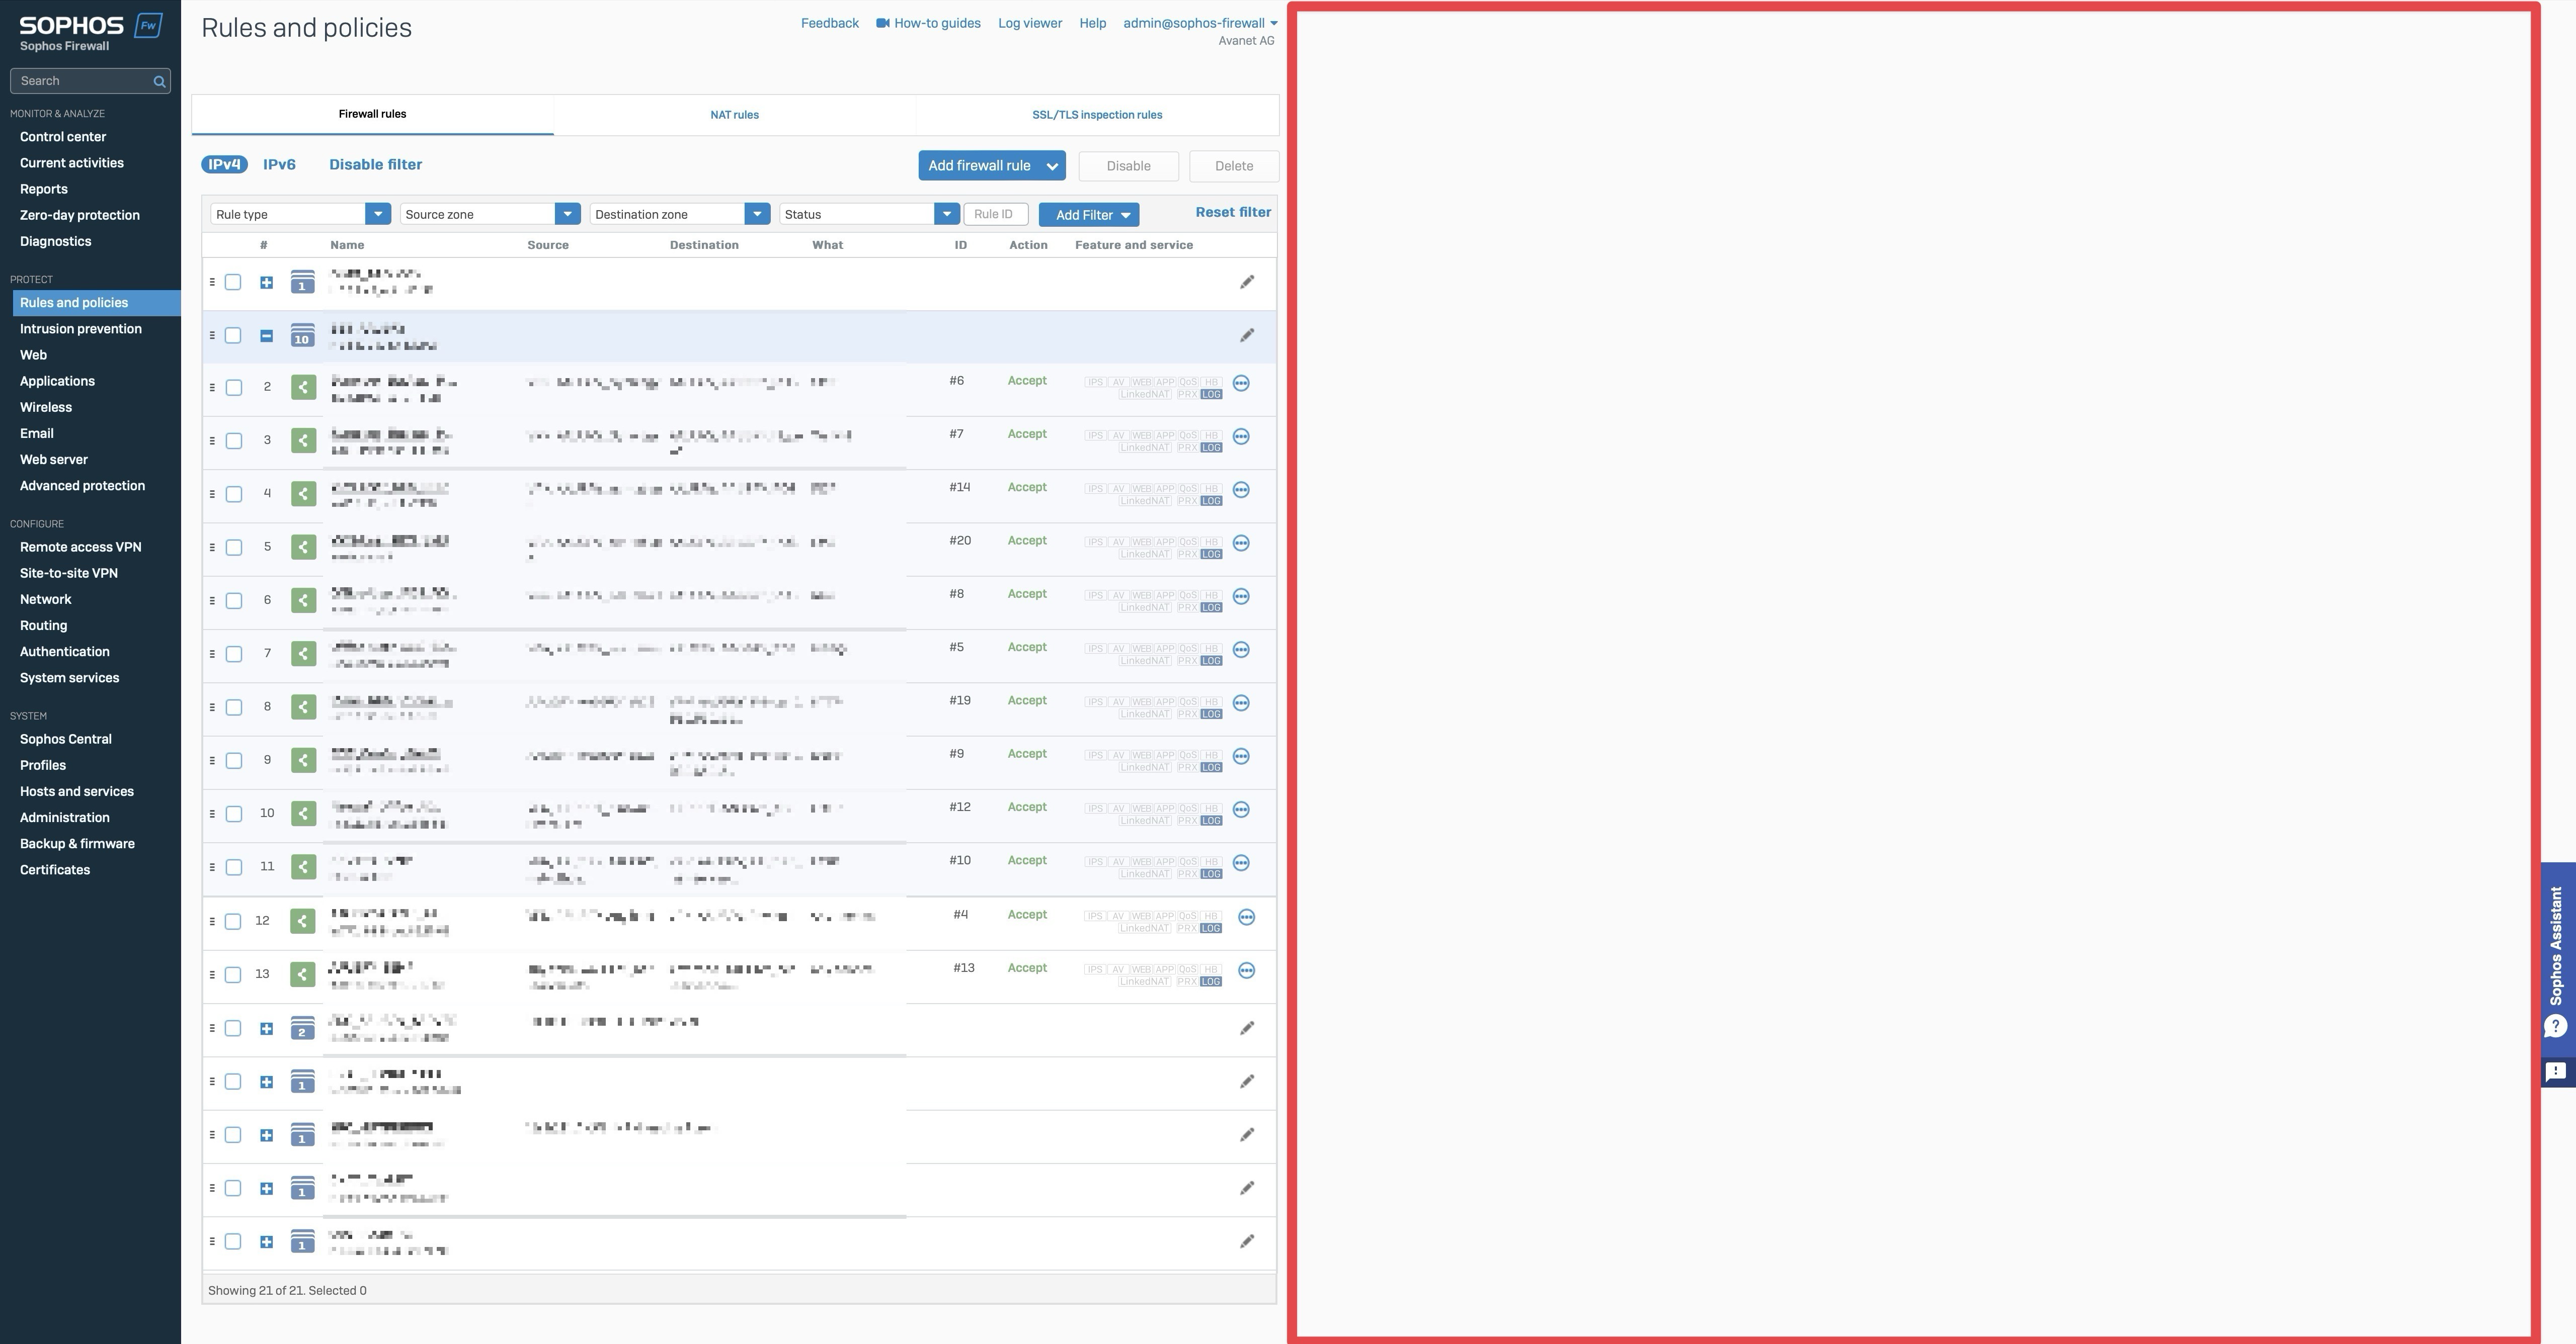
Task: Collapse the expanded rule group with minus
Action: [266, 336]
